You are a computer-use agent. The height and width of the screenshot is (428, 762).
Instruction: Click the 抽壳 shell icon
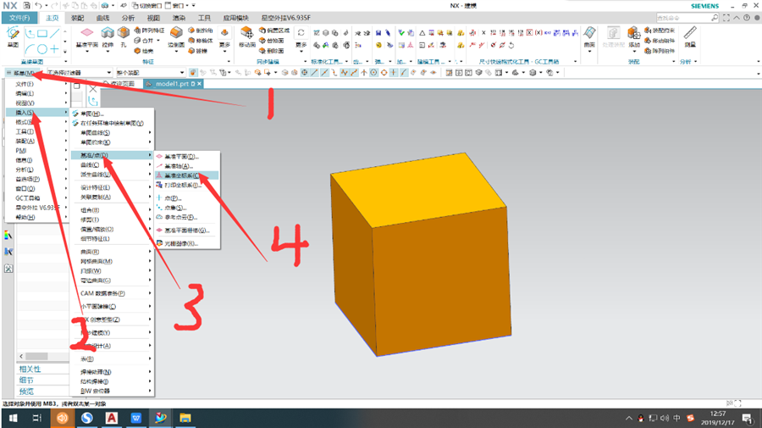tap(137, 51)
